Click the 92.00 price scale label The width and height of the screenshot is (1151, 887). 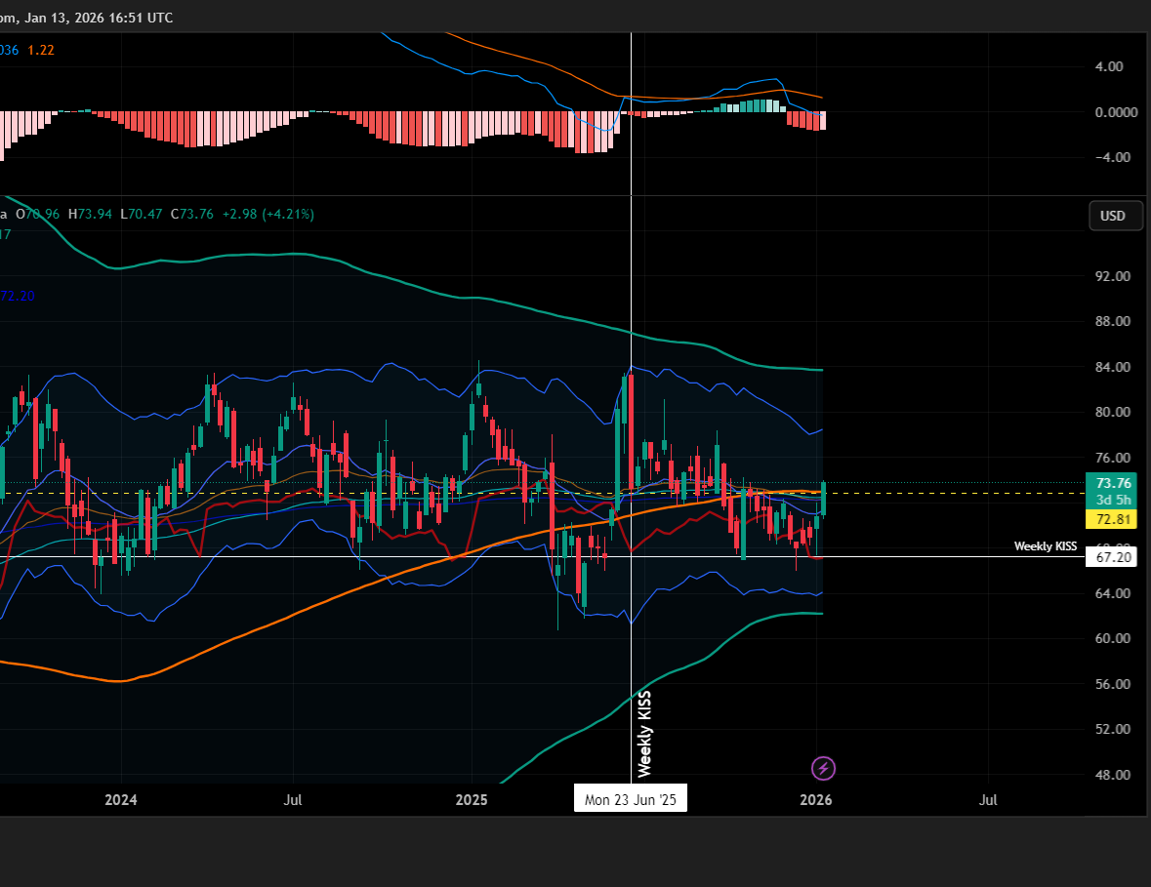point(1113,276)
